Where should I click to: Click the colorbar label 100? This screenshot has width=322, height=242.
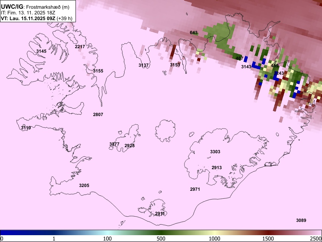[x=108, y=239]
